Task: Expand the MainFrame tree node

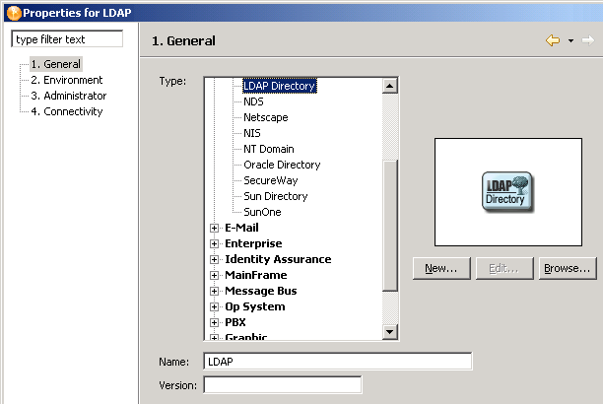Action: click(214, 276)
